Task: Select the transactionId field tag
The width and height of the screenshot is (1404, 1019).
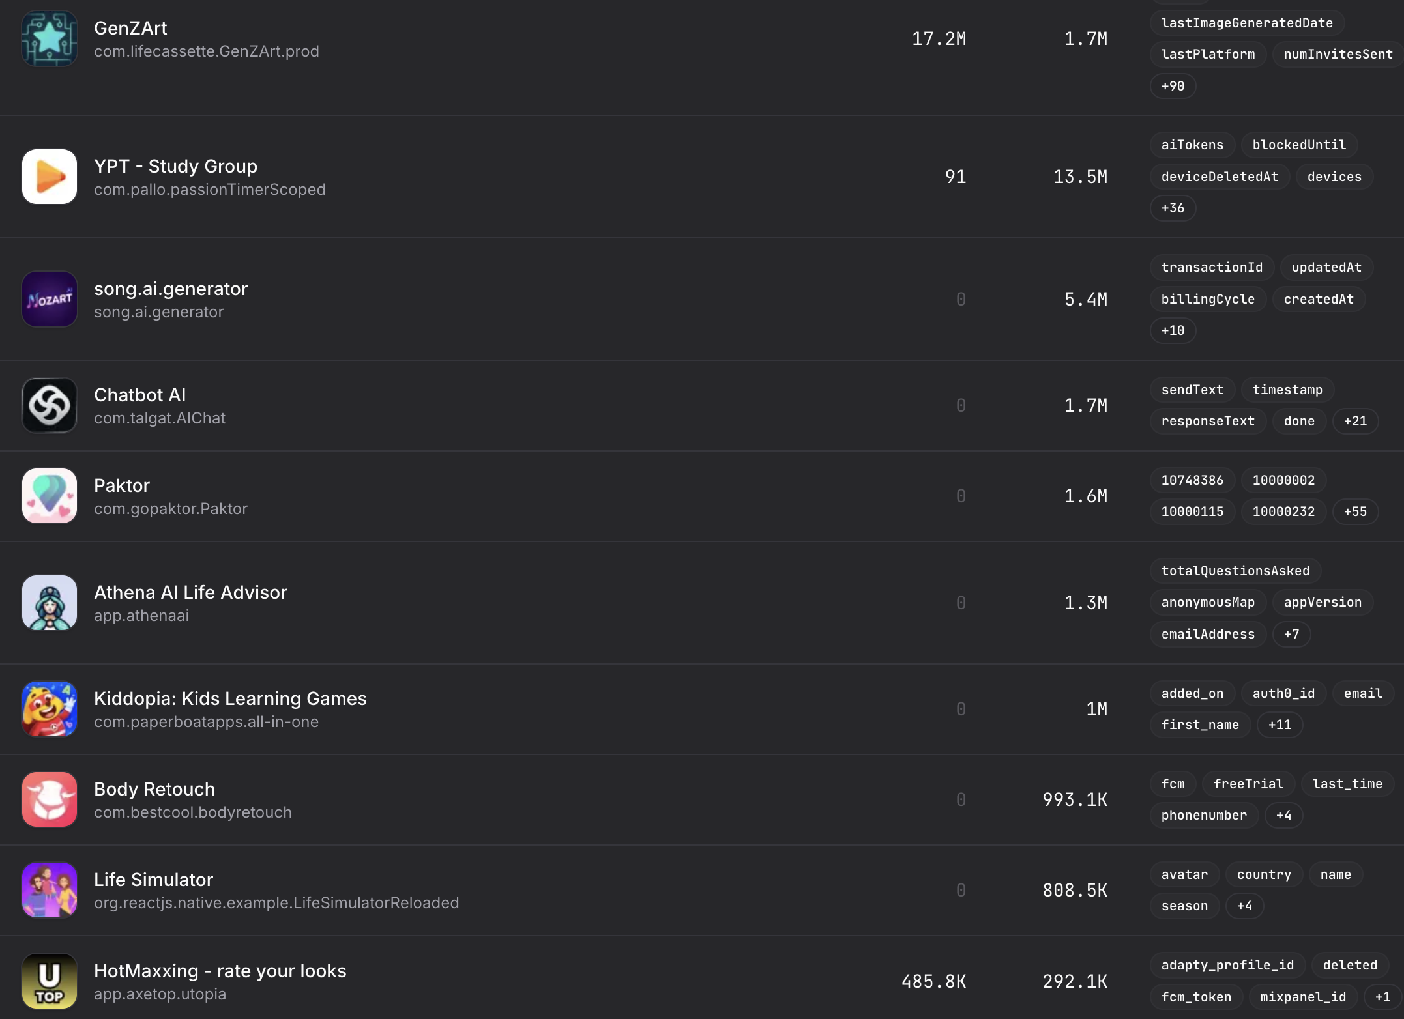Action: [x=1212, y=267]
